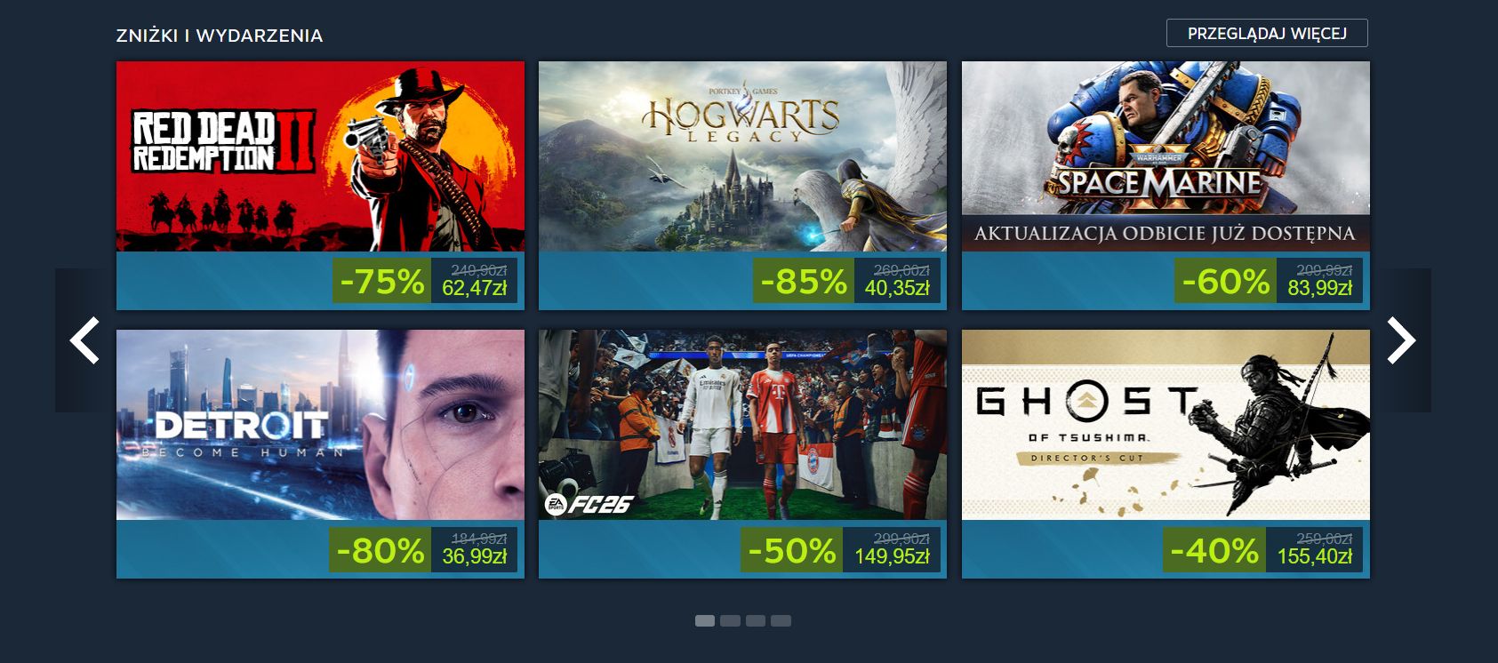Click the 36,99zł Detroit price
Viewport: 1498px width, 663px height.
click(x=474, y=556)
